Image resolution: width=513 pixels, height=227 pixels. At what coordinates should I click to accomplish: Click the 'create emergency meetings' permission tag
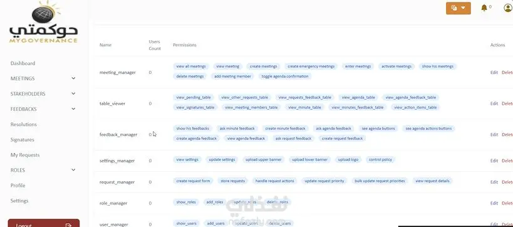[311, 66]
